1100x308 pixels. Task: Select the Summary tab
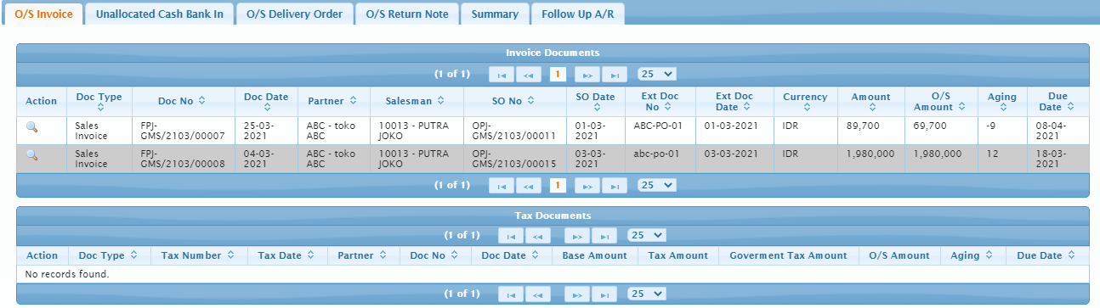(x=495, y=14)
